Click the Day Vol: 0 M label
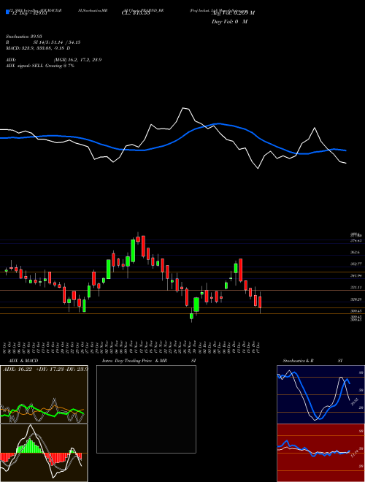The width and height of the screenshot is (365, 482). pos(229,22)
